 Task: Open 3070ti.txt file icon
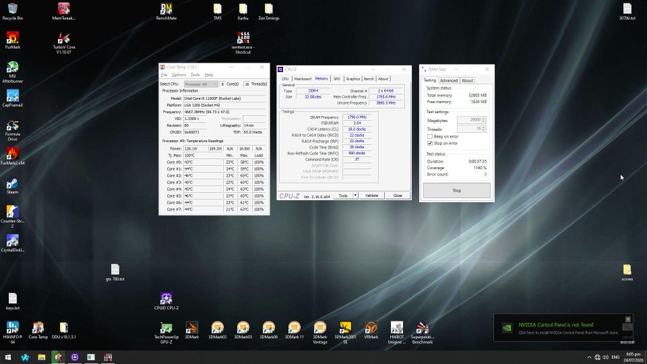point(627,11)
